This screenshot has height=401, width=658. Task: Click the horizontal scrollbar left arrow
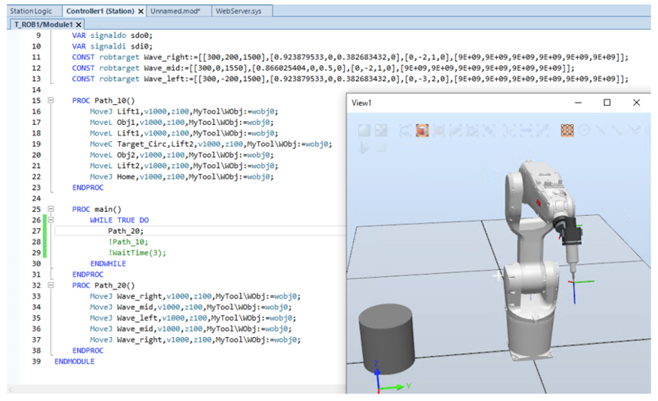tap(10, 389)
